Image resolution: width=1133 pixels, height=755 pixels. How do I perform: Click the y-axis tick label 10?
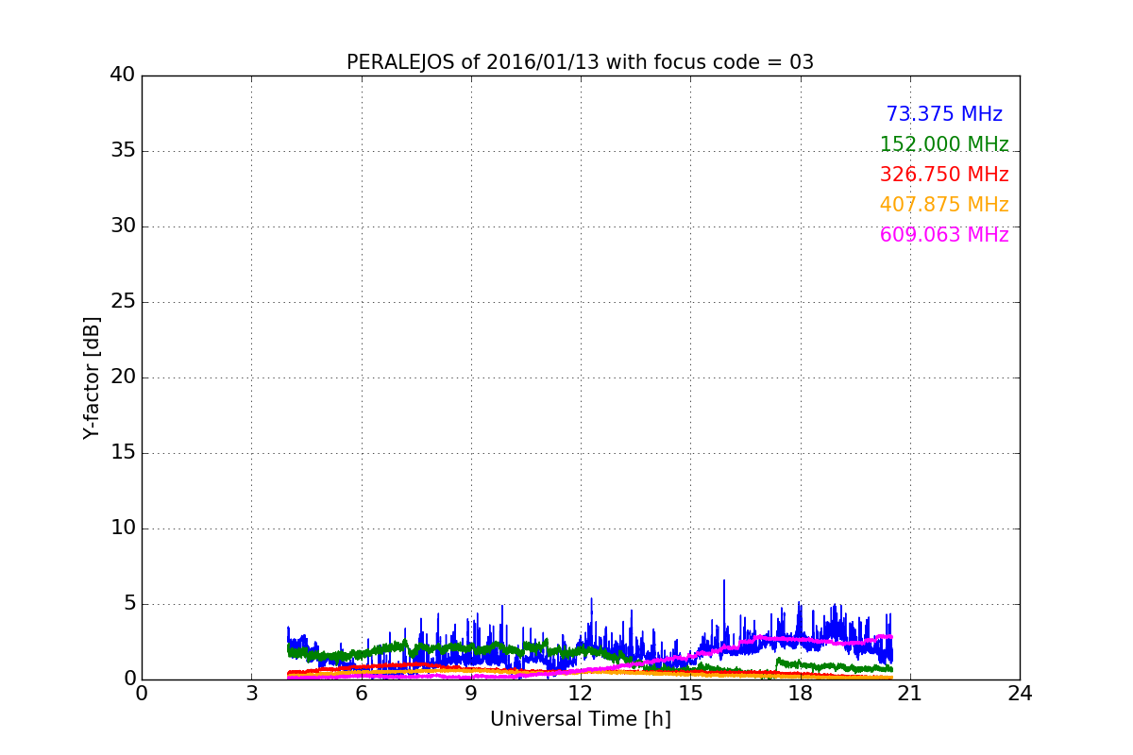tap(123, 528)
